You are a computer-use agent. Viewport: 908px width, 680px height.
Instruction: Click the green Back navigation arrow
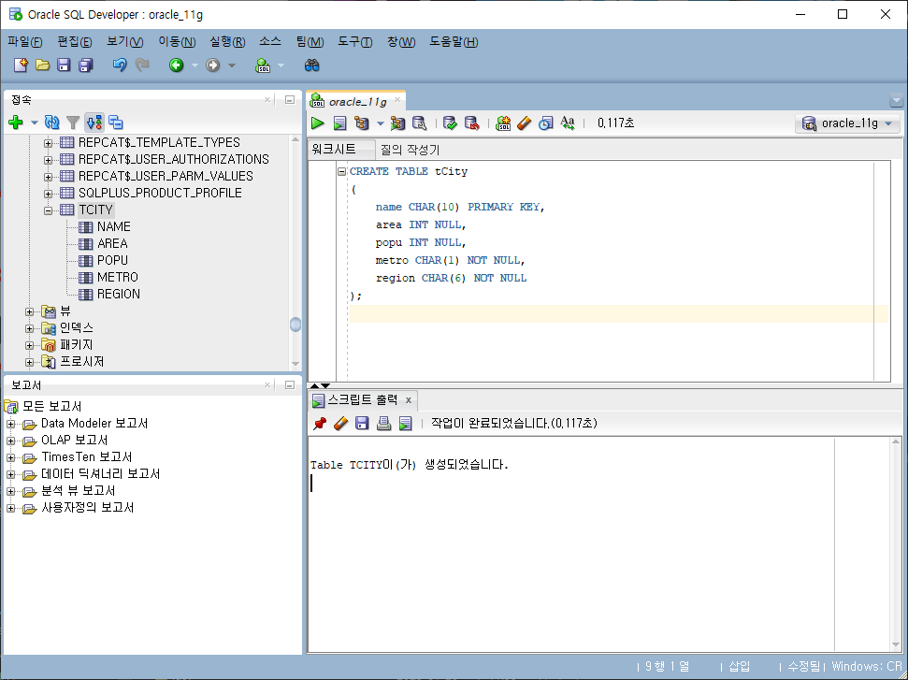click(176, 65)
